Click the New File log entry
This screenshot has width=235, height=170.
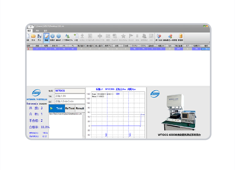tap(65, 114)
